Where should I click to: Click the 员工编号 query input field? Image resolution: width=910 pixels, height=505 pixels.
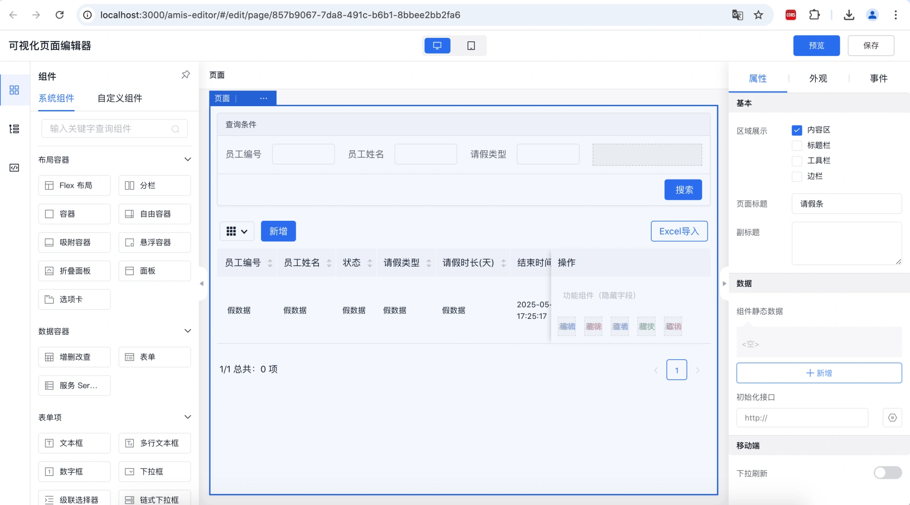pyautogui.click(x=303, y=154)
